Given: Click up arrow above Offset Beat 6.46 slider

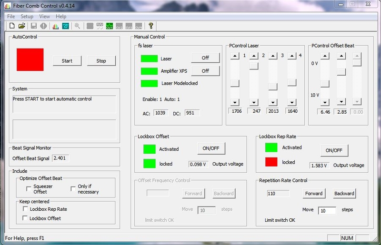Looking at the screenshot, I should 325,56.
